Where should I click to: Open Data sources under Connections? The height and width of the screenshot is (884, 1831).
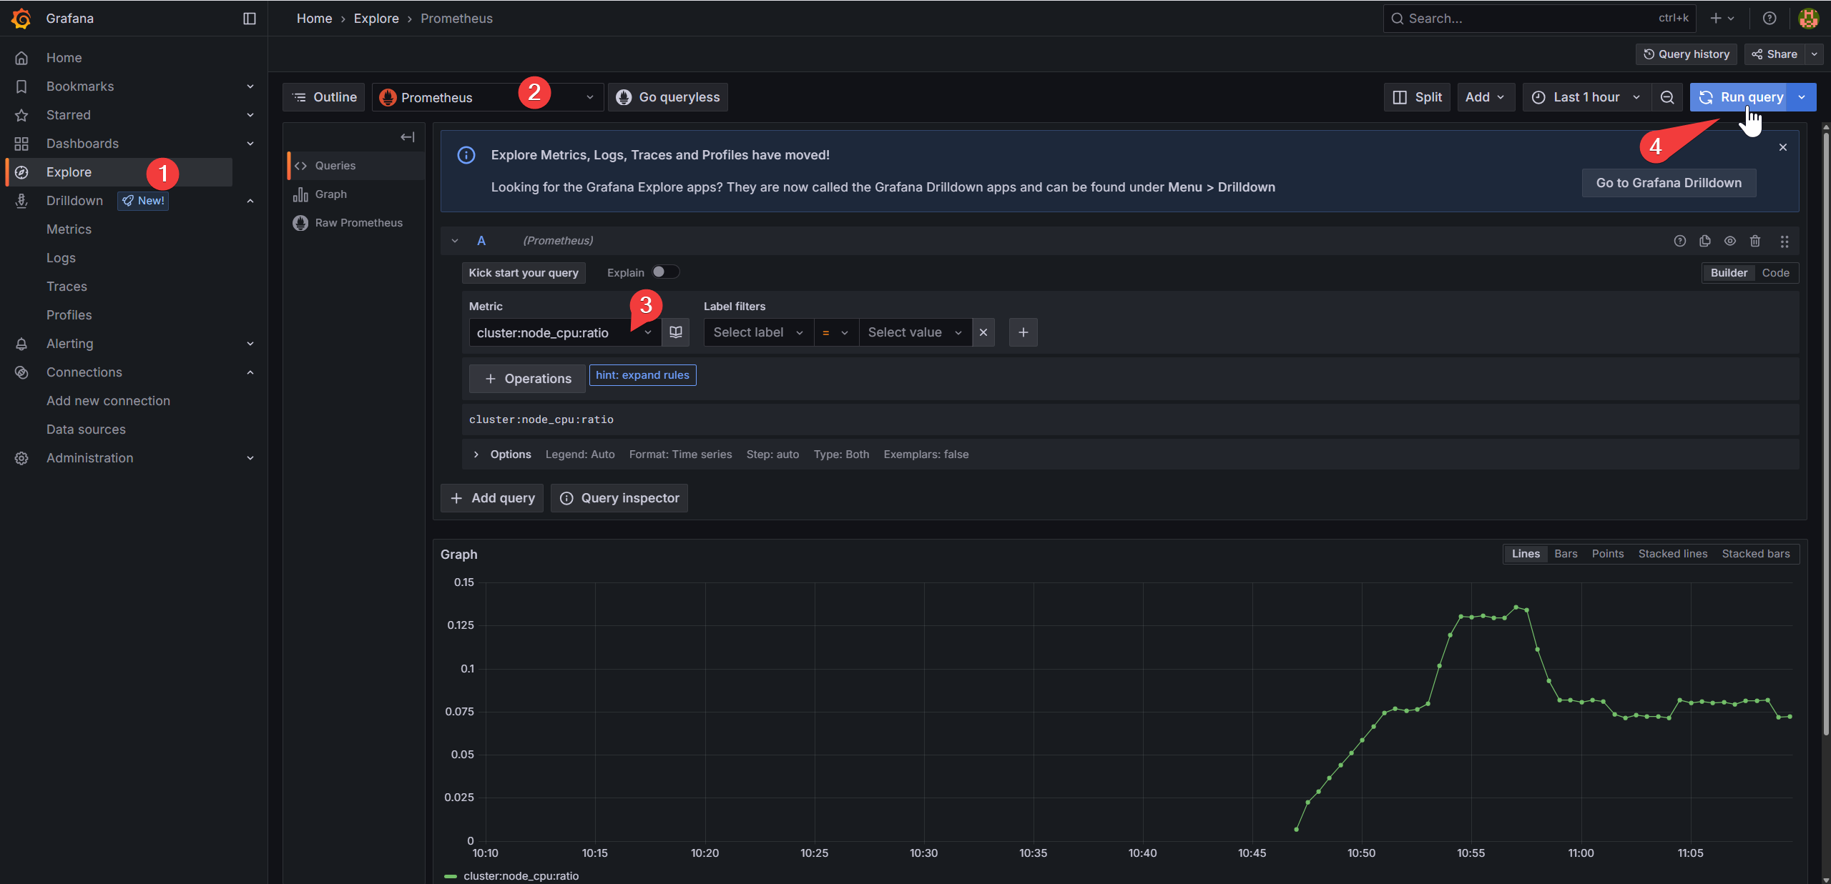86,429
